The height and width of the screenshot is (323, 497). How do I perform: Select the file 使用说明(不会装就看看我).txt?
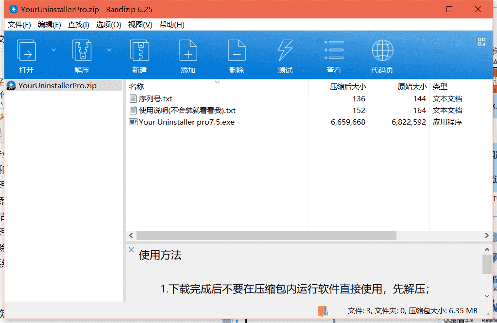pos(187,111)
